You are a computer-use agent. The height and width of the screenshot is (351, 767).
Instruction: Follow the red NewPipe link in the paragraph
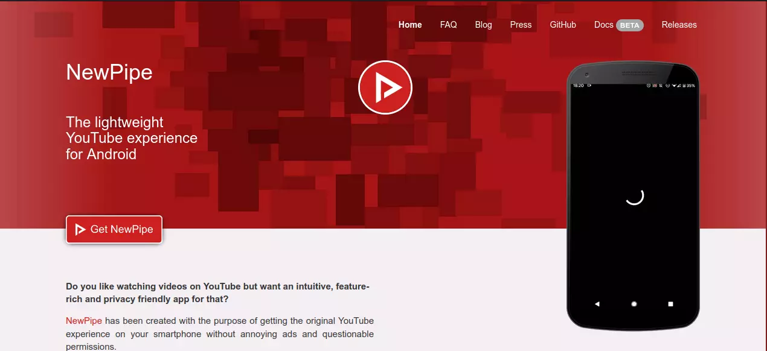click(84, 320)
